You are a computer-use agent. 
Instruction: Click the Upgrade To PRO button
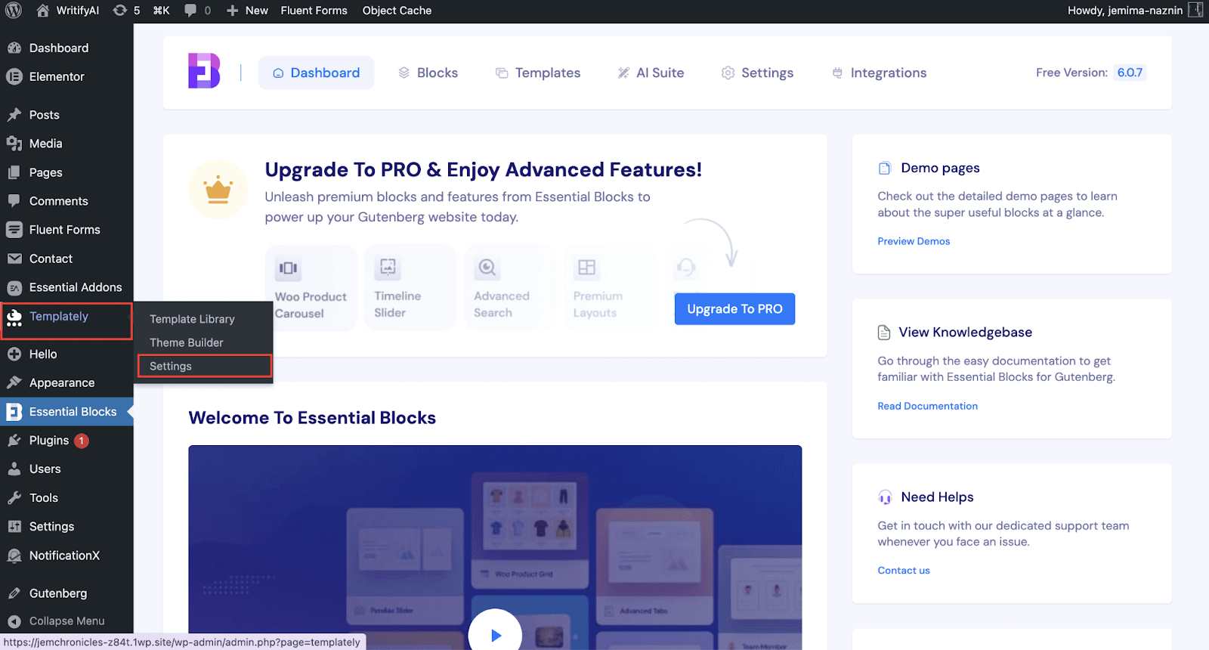734,308
